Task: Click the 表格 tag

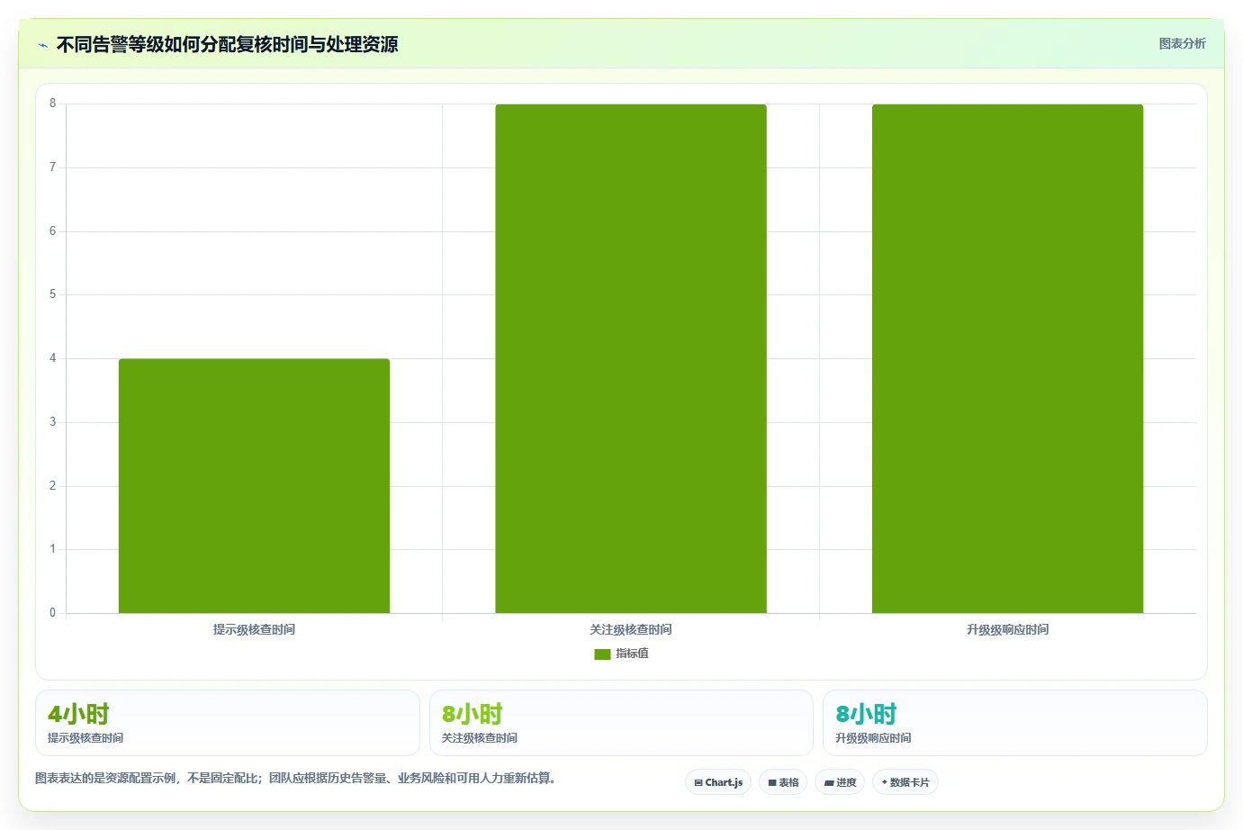Action: [x=783, y=782]
